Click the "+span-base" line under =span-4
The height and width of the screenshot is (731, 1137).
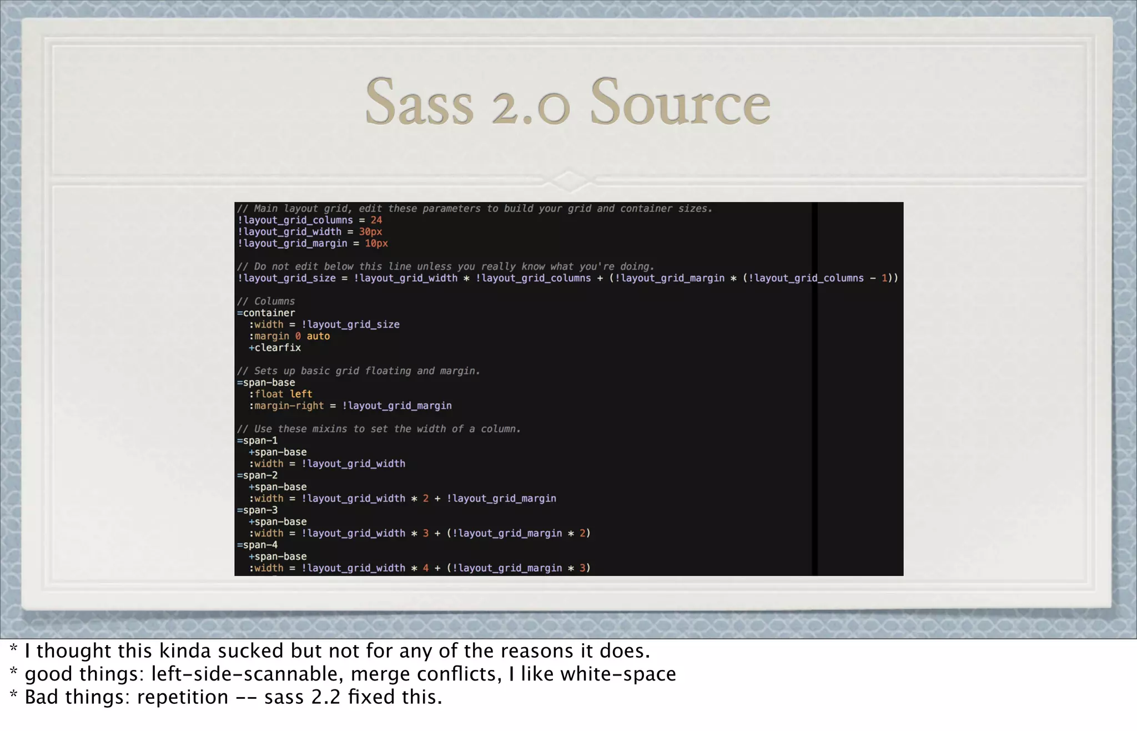coord(278,556)
